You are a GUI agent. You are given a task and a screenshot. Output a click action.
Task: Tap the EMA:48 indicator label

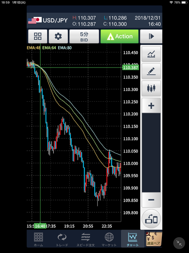pos(33,48)
